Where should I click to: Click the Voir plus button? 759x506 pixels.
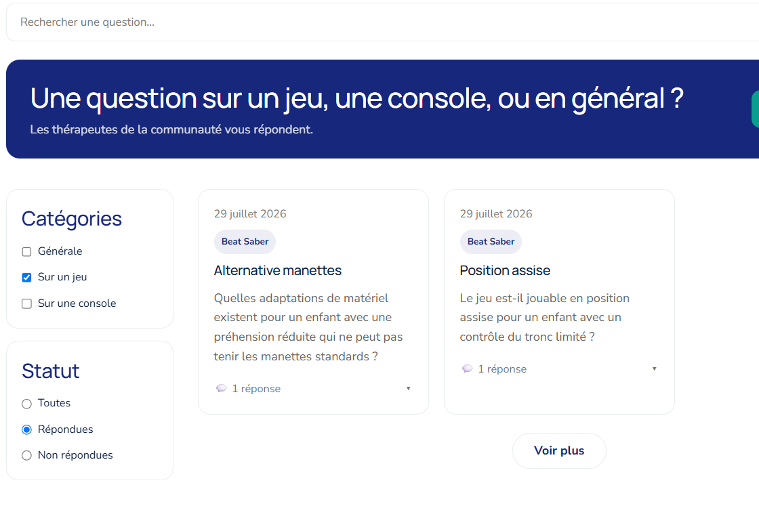pyautogui.click(x=559, y=450)
